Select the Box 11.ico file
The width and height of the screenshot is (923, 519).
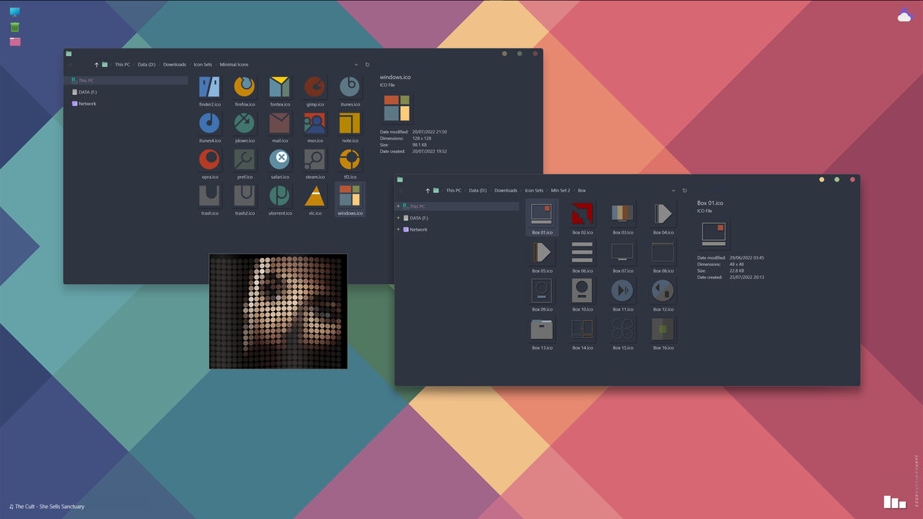click(623, 294)
